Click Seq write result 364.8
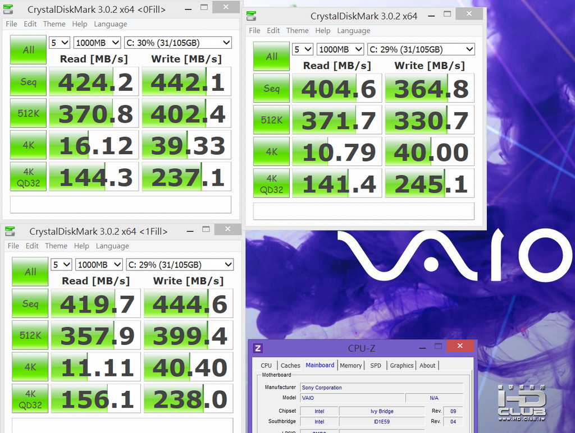 430,88
